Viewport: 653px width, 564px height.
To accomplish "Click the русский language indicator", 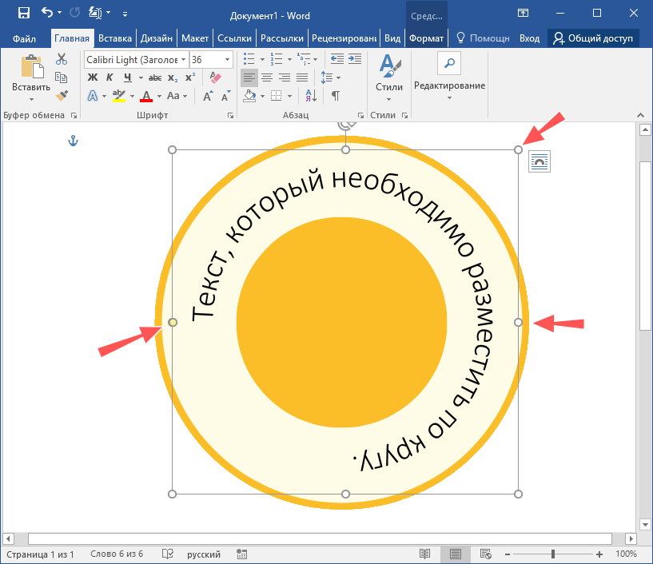I will (204, 554).
